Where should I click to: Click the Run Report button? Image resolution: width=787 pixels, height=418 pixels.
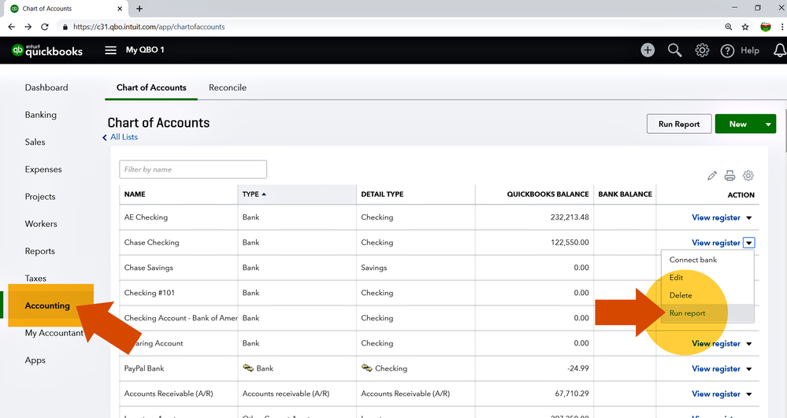pyautogui.click(x=679, y=124)
